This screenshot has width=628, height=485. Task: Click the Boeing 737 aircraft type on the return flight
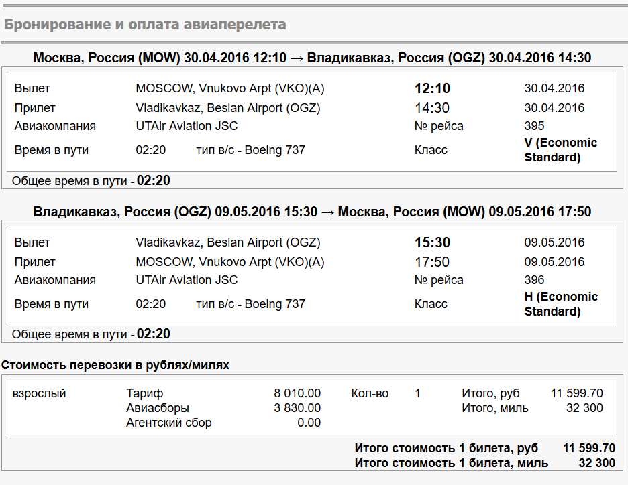275,304
